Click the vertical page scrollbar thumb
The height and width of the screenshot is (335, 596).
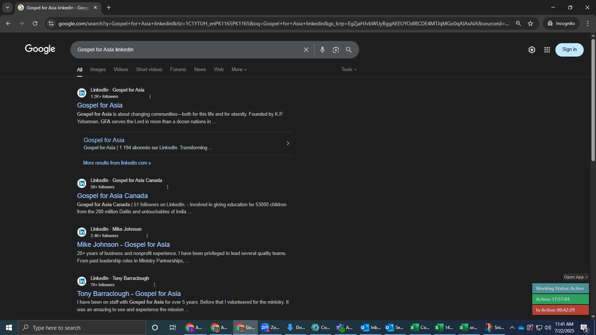click(x=593, y=100)
